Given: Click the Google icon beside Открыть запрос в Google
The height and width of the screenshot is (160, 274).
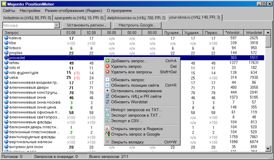Looking at the screenshot, I should [x=107, y=134].
